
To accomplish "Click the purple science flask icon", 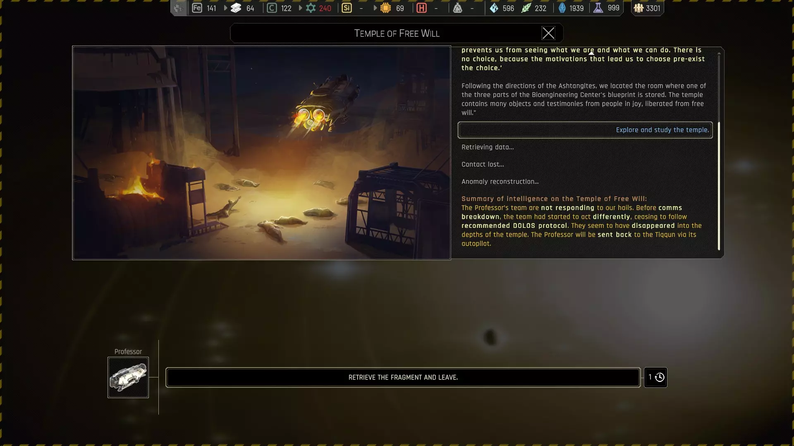I will tap(598, 8).
